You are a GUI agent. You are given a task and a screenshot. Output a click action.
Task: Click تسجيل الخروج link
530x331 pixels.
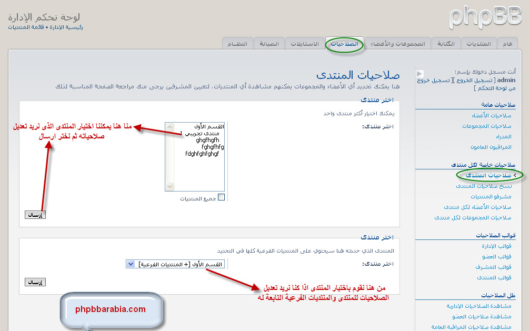474,81
